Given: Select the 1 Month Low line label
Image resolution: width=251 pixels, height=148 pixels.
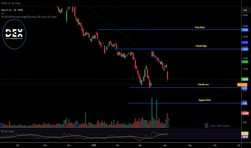Looking at the screenshot, I should tap(203, 84).
